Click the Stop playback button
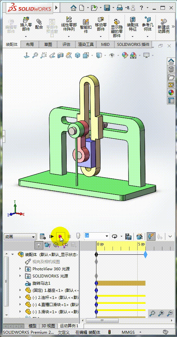Viewport: 177px width, 337px height. 69,236
